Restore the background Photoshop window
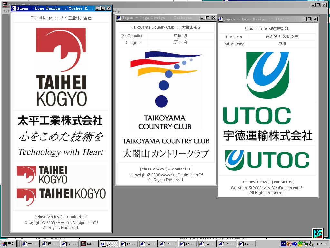 click(318, 5)
